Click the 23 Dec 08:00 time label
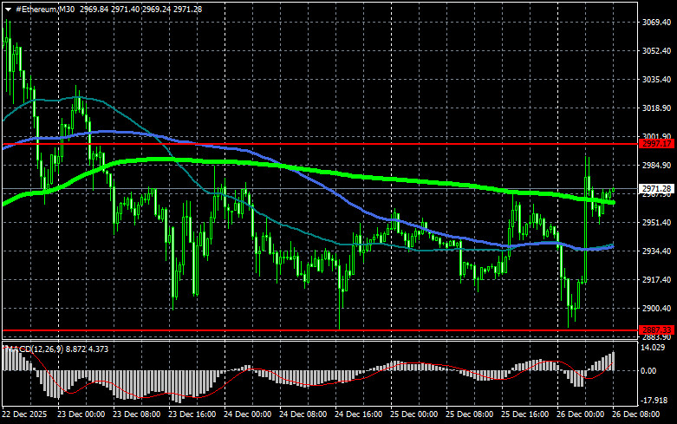 [x=136, y=414]
